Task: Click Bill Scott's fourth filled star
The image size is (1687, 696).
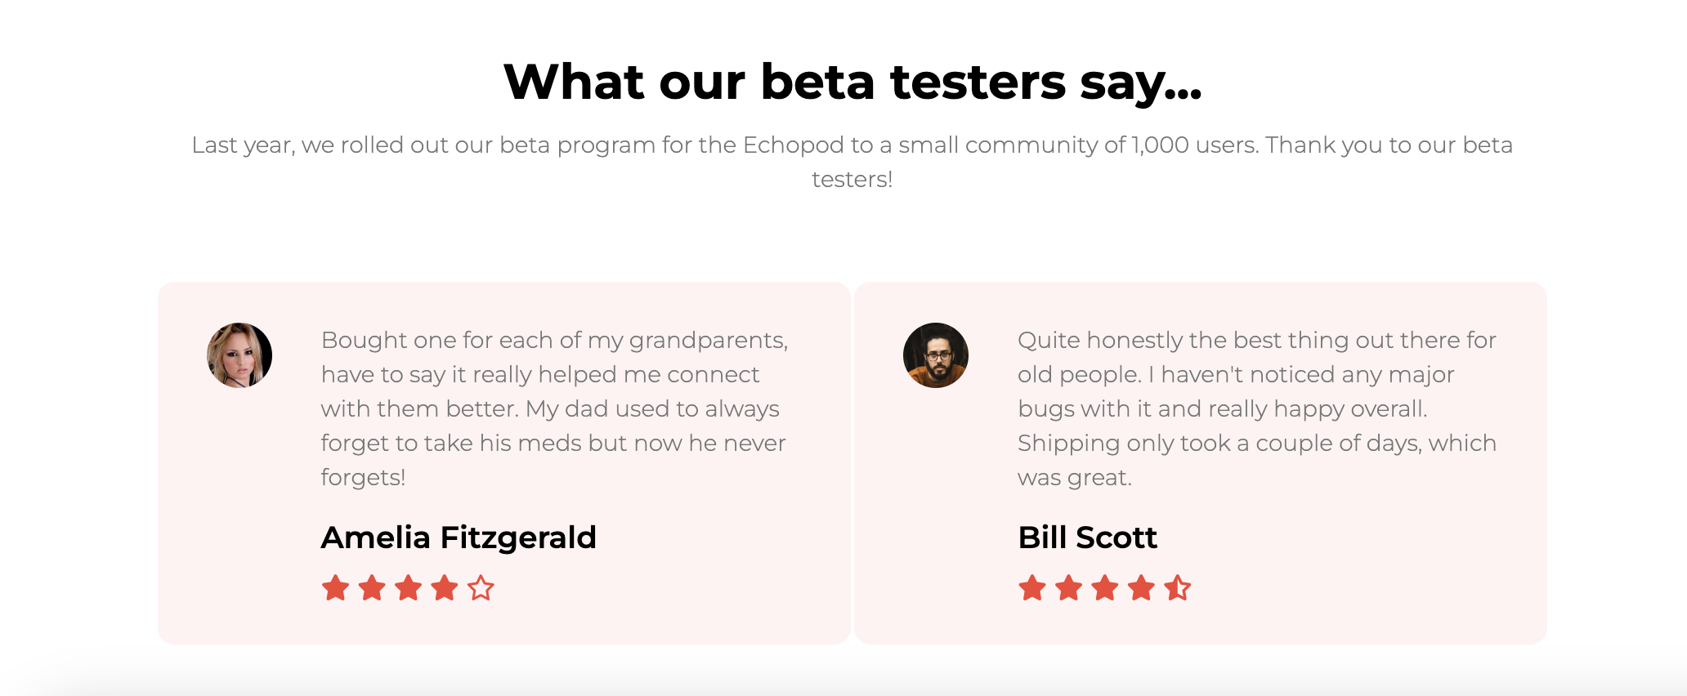Action: [1141, 587]
